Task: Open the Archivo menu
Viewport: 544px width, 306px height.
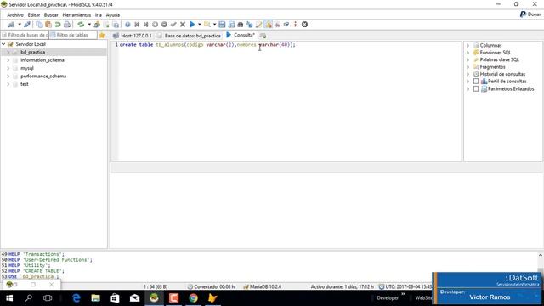Action: (x=15, y=15)
